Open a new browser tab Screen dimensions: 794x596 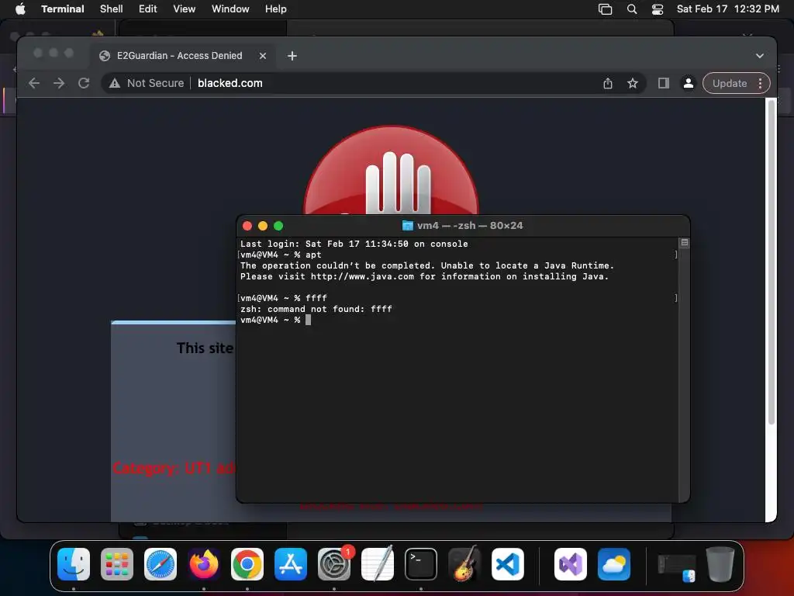pyautogui.click(x=292, y=56)
